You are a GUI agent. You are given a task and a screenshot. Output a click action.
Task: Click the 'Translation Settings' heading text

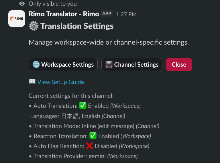coord(77,26)
